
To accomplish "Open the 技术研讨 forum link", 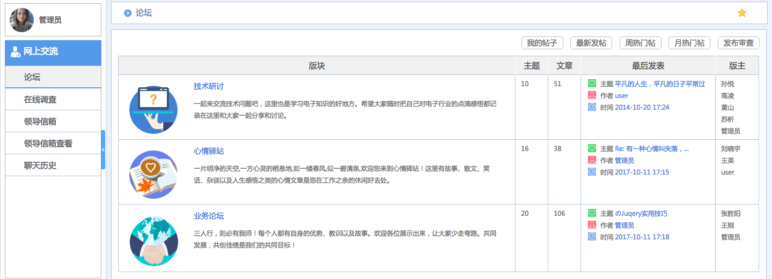I will click(208, 86).
